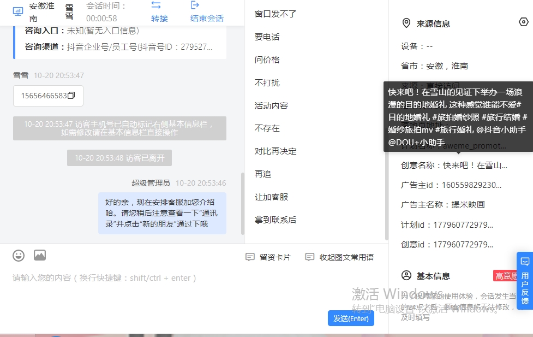Viewport: 533px width, 337px height.
Task: Collapse the quick phrases via 收起图文常用语
Action: [x=346, y=257]
